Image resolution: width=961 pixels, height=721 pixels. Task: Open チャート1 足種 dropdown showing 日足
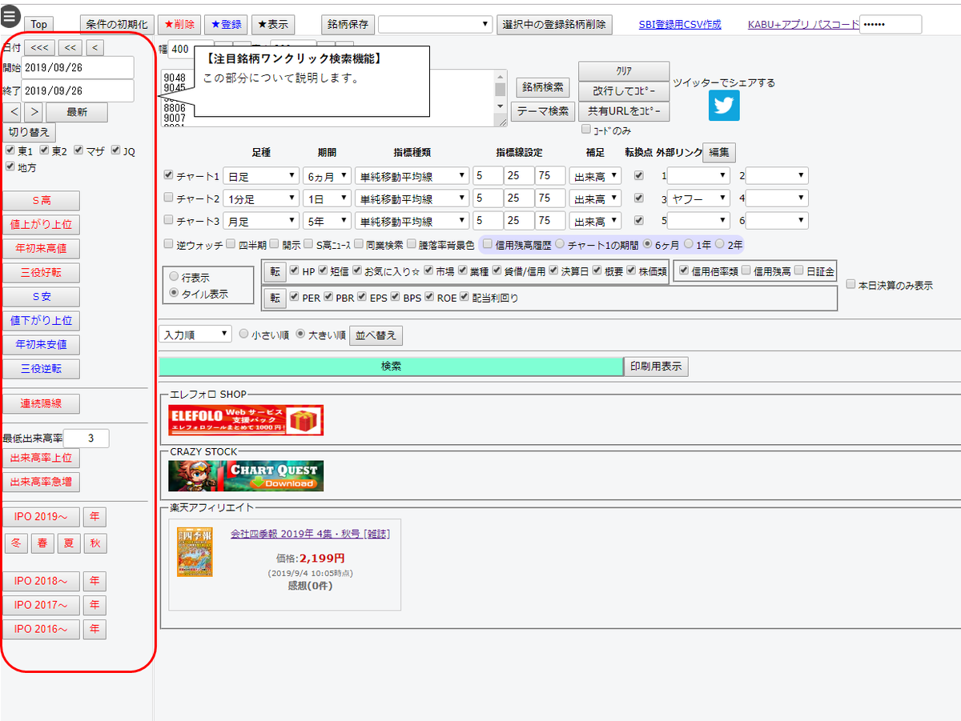pos(260,176)
